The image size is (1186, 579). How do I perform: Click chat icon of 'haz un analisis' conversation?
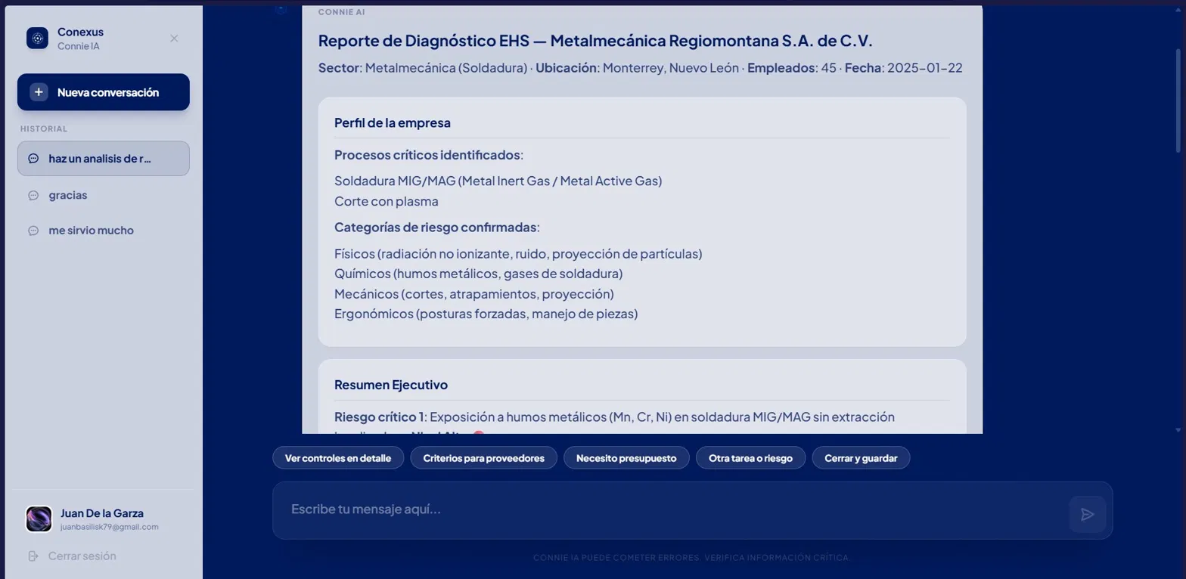[33, 159]
